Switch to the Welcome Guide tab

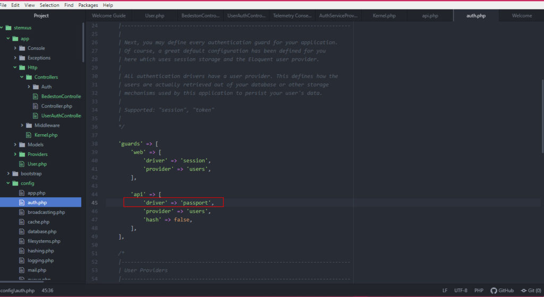[108, 16]
